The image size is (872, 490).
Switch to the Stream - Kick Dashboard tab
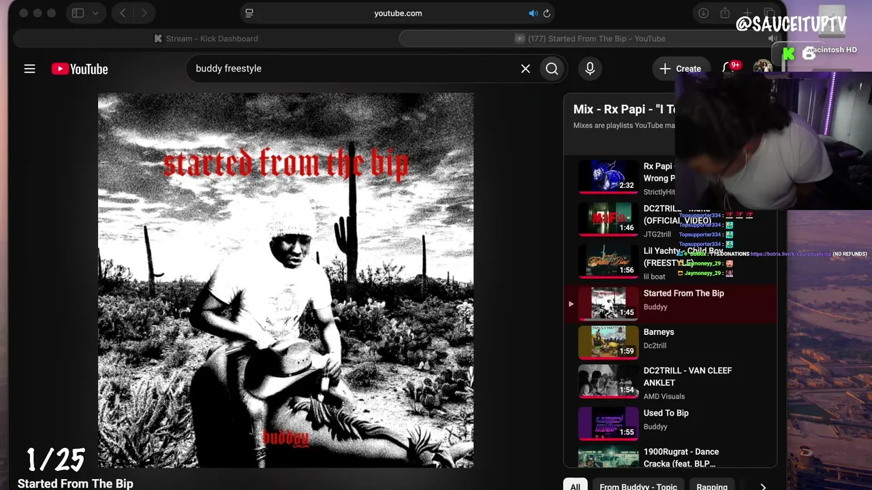tap(206, 39)
